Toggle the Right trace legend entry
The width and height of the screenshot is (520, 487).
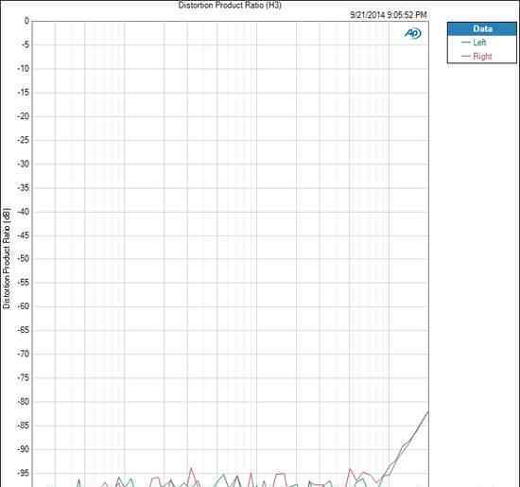477,56
